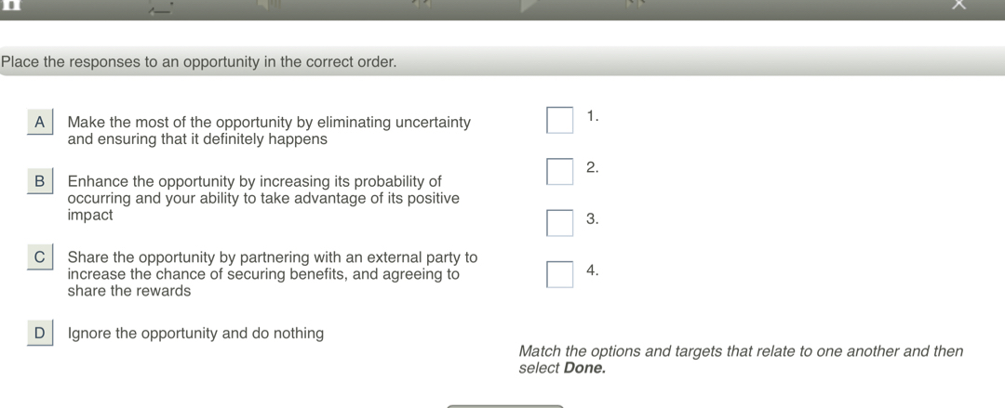This screenshot has width=1005, height=408.
Task: Click 'Ignore the opportunity and do nothing' text
Action: [x=195, y=333]
